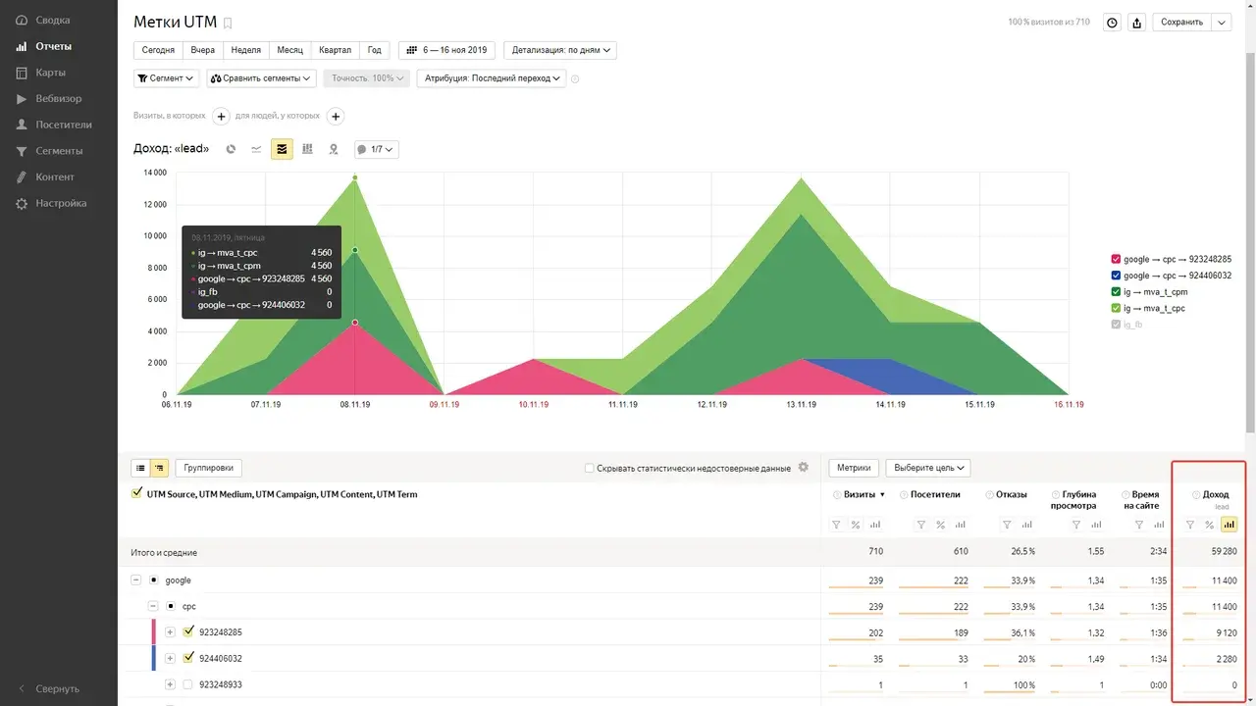Toggle the google row checkbox
The width and height of the screenshot is (1256, 706).
coord(154,580)
